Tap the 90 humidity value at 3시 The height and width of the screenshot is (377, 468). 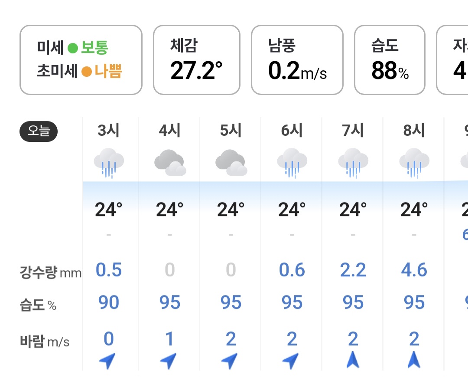pyautogui.click(x=109, y=302)
